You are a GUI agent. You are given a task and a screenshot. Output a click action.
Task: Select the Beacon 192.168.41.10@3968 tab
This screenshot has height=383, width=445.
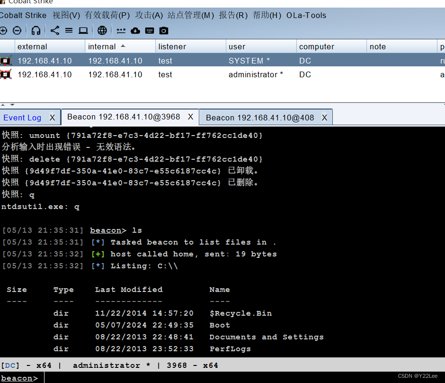(x=124, y=117)
